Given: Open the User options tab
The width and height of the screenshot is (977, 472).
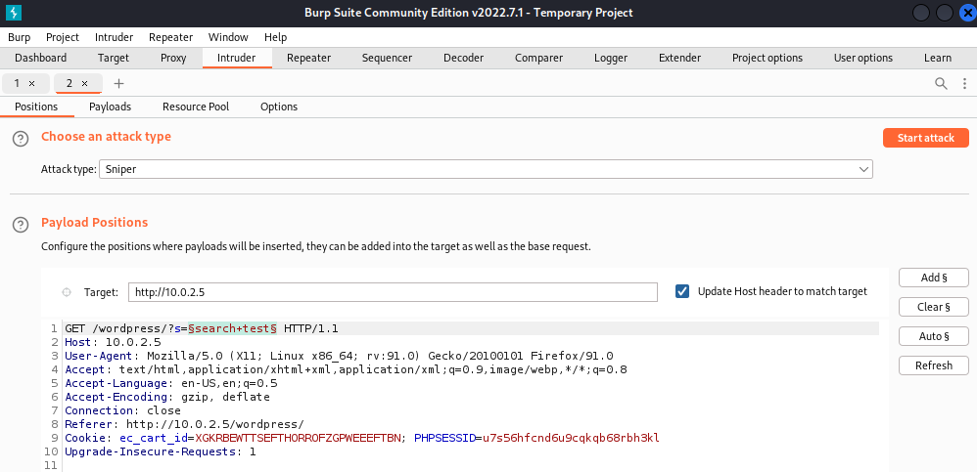Looking at the screenshot, I should [863, 58].
